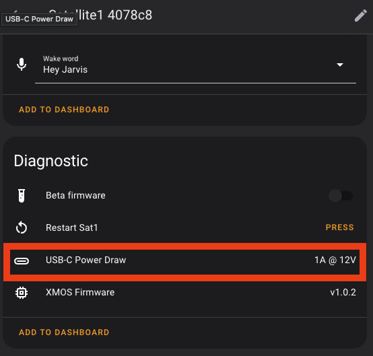The height and width of the screenshot is (356, 373).
Task: Click the USB-C port icon
Action: click(22, 261)
